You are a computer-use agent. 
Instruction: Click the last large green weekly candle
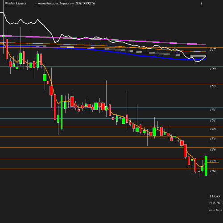[x=206, y=165]
